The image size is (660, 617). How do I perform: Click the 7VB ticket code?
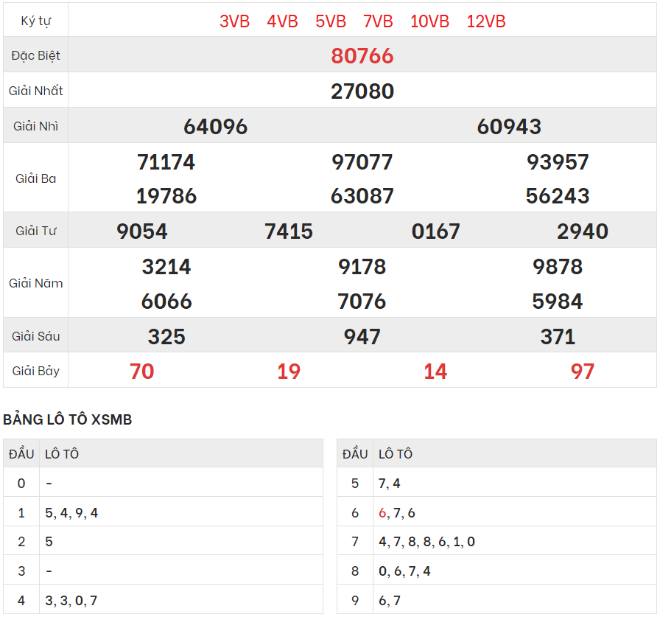pyautogui.click(x=378, y=21)
